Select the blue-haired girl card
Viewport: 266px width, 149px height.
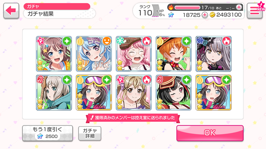[94, 54]
